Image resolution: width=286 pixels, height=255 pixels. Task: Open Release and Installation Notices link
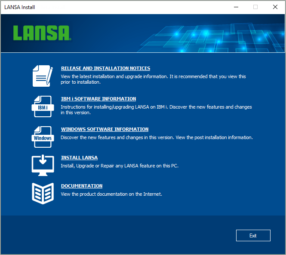[106, 68]
